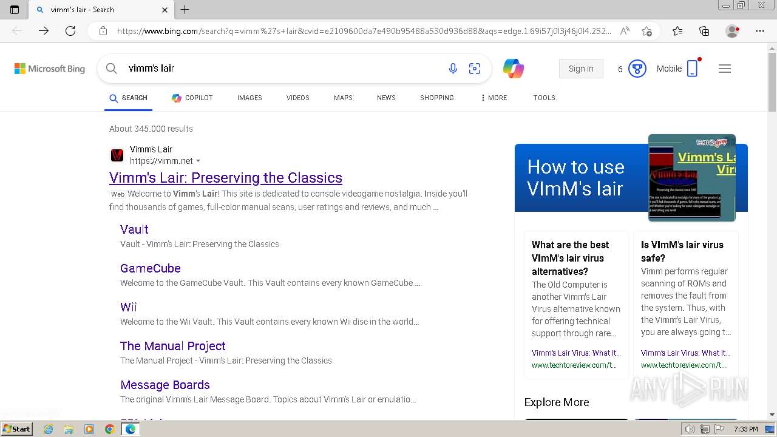The height and width of the screenshot is (437, 777).
Task: Click the browser Forward arrow
Action: tap(44, 31)
